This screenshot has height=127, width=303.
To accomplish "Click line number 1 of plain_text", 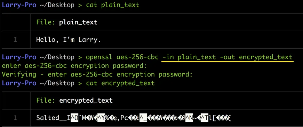I will tap(15, 40).
